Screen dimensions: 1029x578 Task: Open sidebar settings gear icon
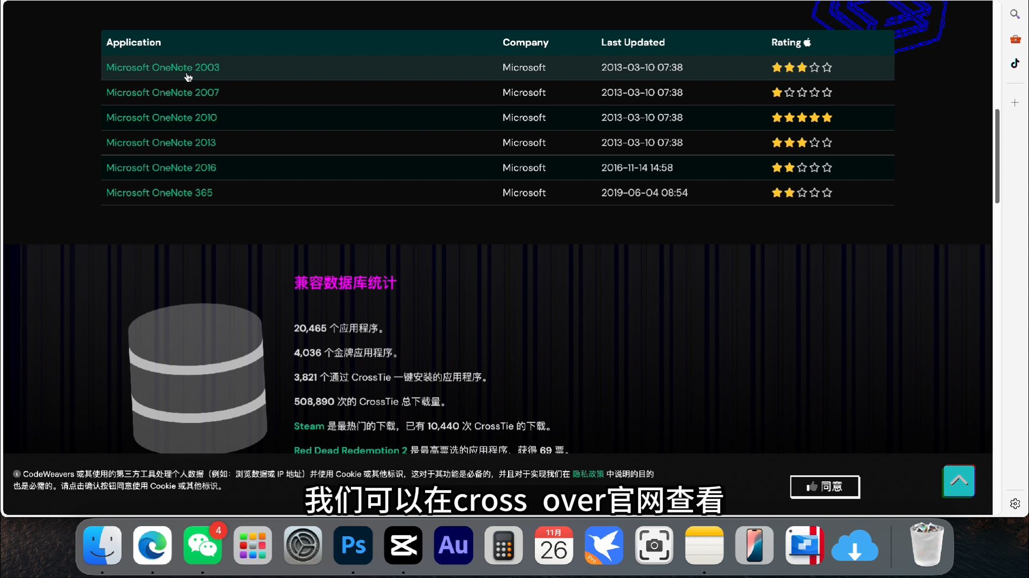point(1015,504)
